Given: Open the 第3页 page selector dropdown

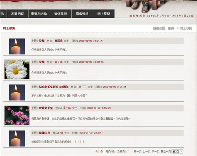Looking at the screenshot, I should point(177,152).
